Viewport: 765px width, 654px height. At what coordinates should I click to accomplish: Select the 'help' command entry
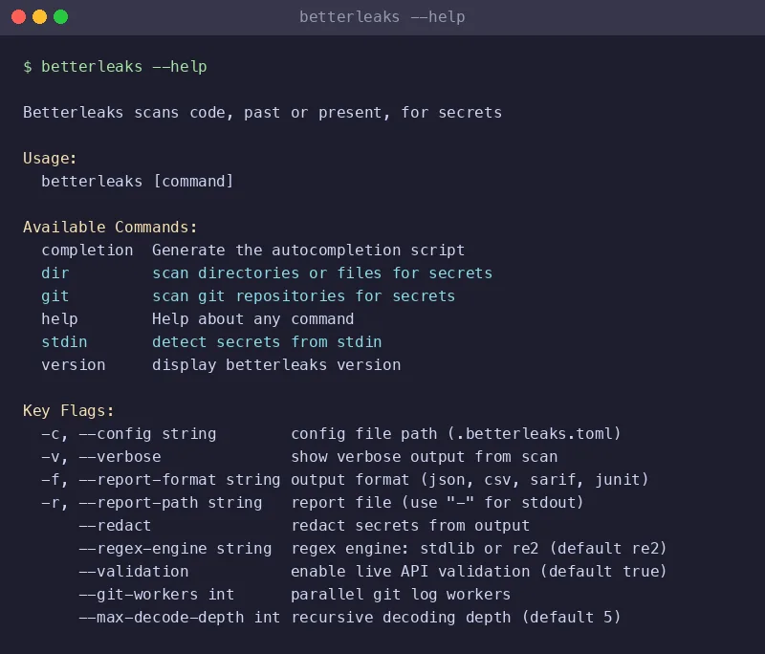click(x=58, y=318)
